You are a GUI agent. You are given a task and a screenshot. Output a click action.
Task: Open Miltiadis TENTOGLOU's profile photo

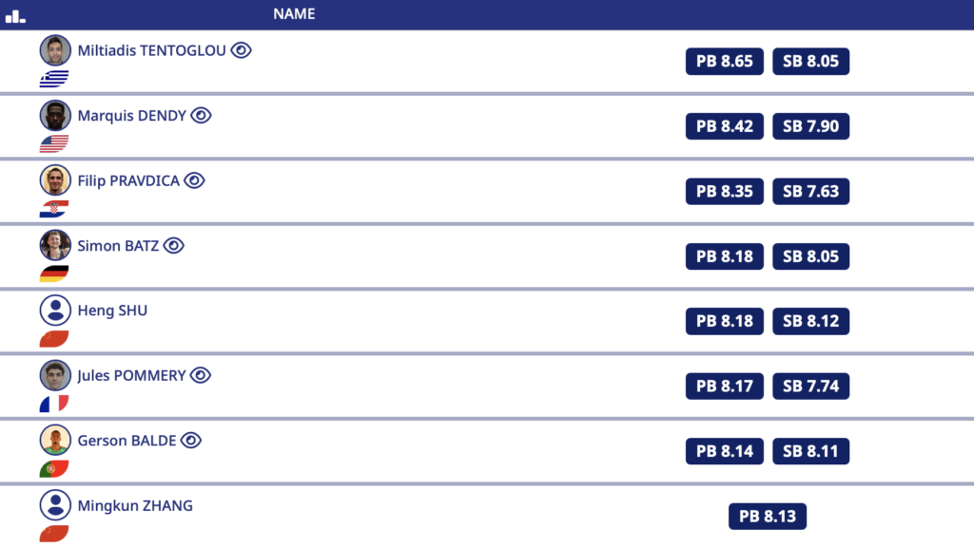click(55, 50)
